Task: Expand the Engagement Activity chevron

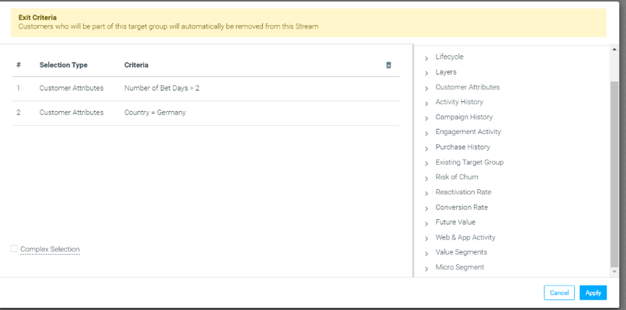Action: pos(427,133)
